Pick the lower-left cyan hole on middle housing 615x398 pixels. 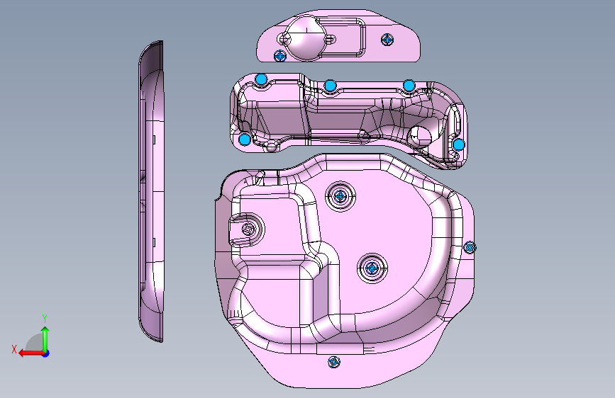coord(245,139)
